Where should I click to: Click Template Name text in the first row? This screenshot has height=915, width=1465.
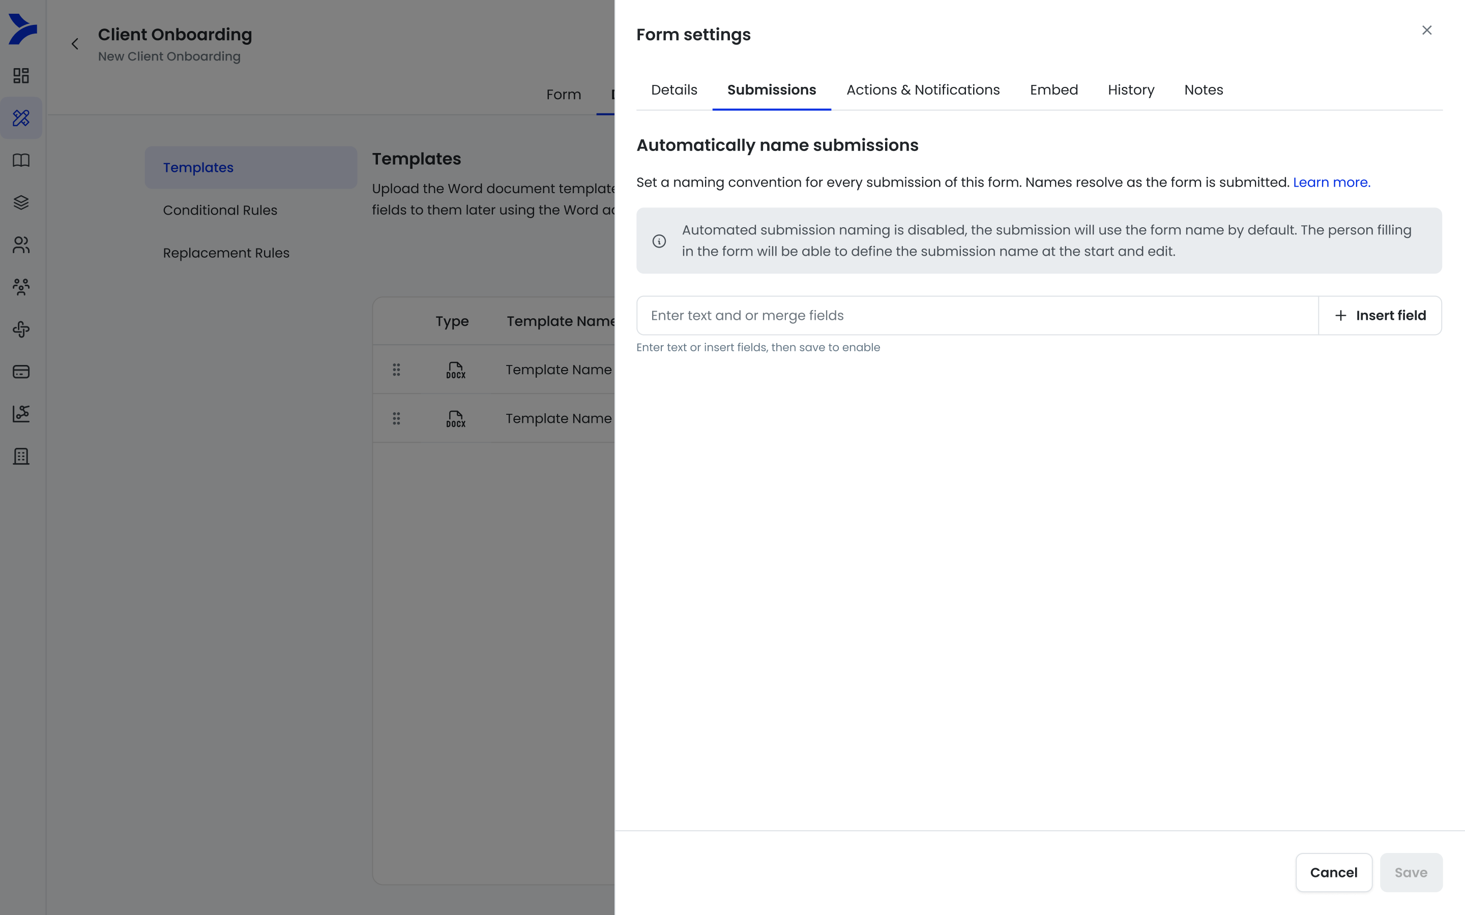click(559, 369)
